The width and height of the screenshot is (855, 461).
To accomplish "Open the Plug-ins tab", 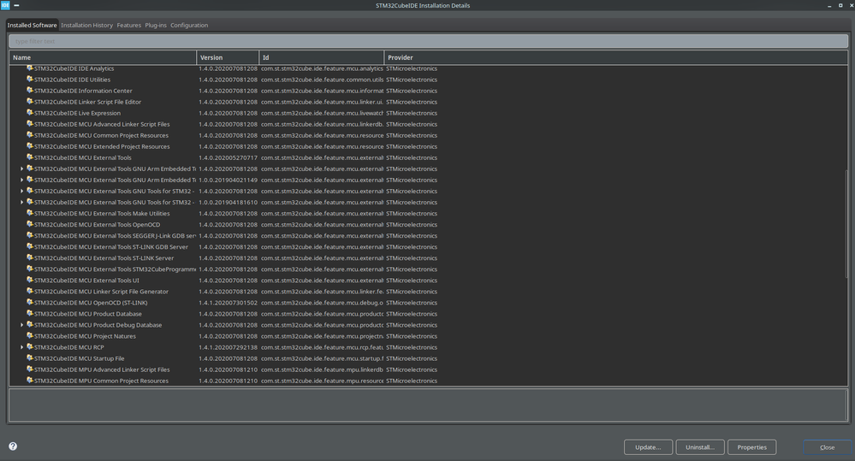I will 156,25.
